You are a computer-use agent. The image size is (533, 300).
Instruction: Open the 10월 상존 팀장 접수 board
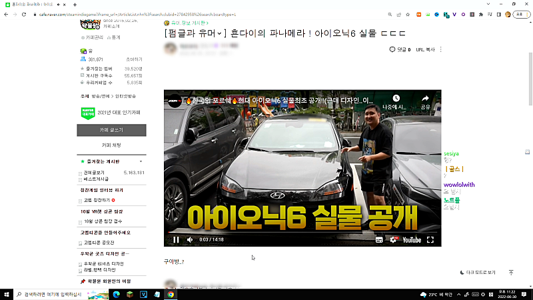click(x=103, y=221)
